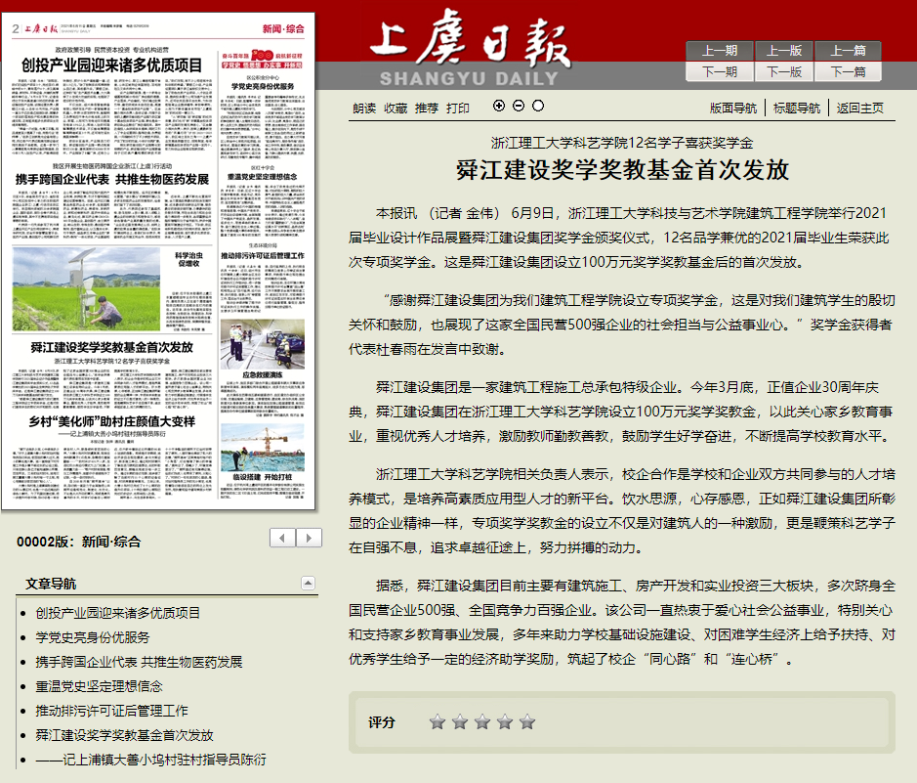The image size is (917, 783).
Task: Click the zoom-in plus icon for text
Action: (x=499, y=106)
